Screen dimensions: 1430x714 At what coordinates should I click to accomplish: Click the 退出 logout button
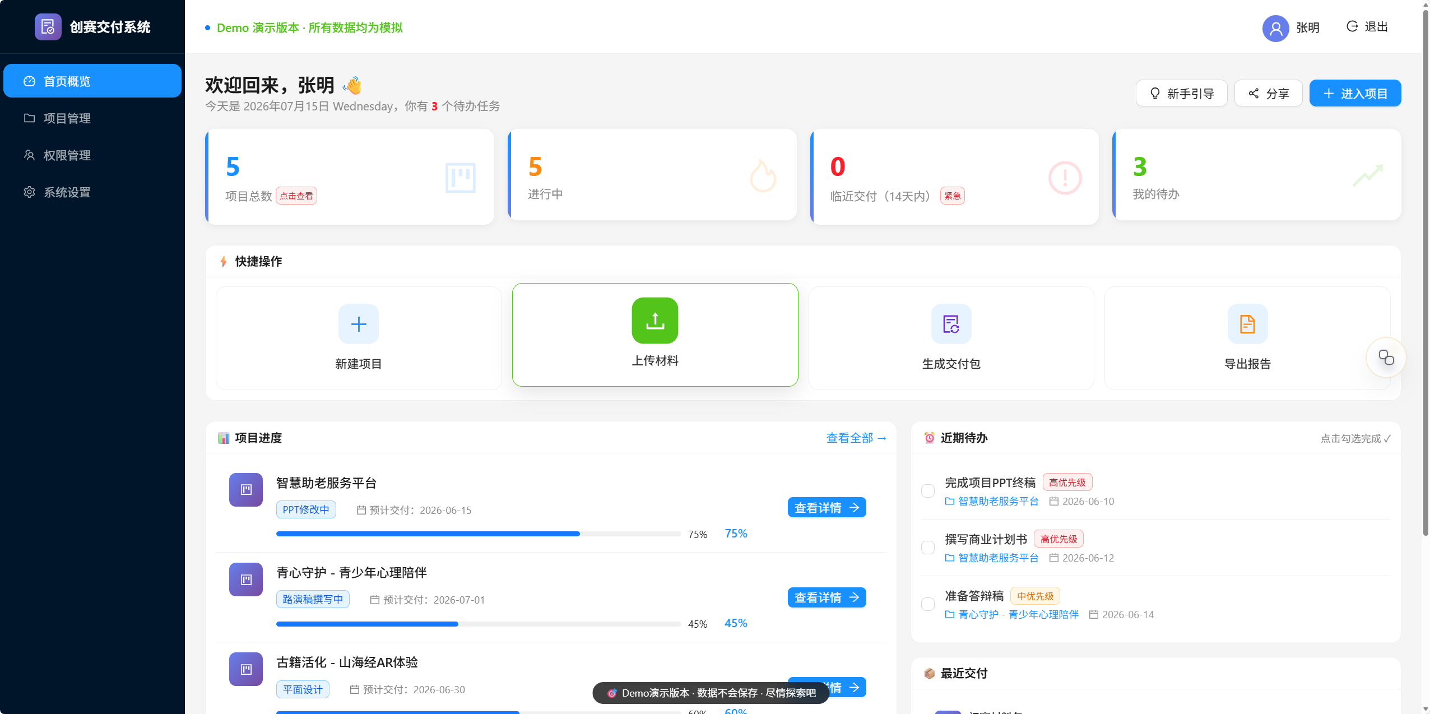coord(1367,26)
